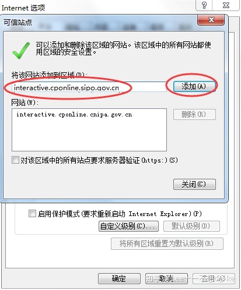Confirm with the 确定 button

point(119,278)
